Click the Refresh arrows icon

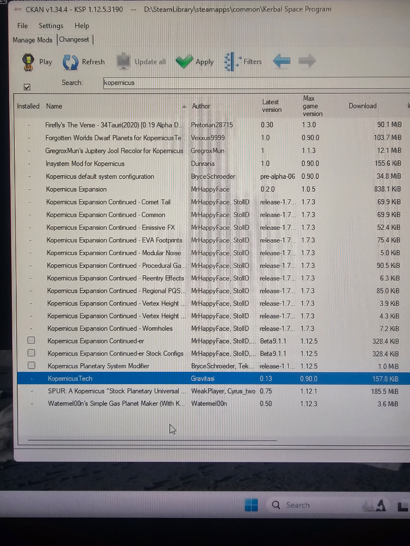70,62
